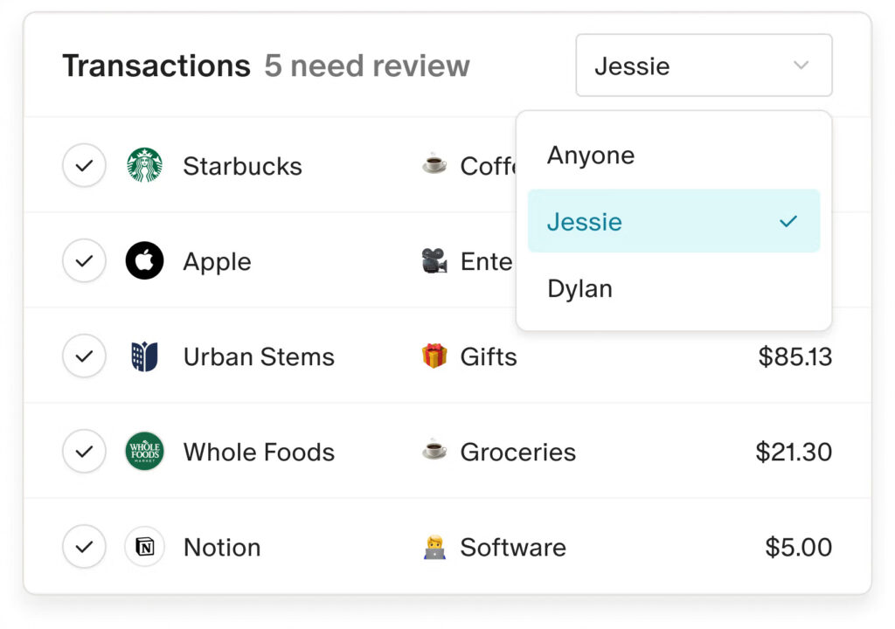Check off the Urban Stems transaction
Viewport: 895px width, 629px height.
click(84, 356)
